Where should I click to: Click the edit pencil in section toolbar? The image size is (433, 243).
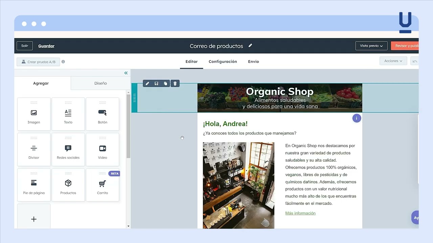pyautogui.click(x=147, y=83)
